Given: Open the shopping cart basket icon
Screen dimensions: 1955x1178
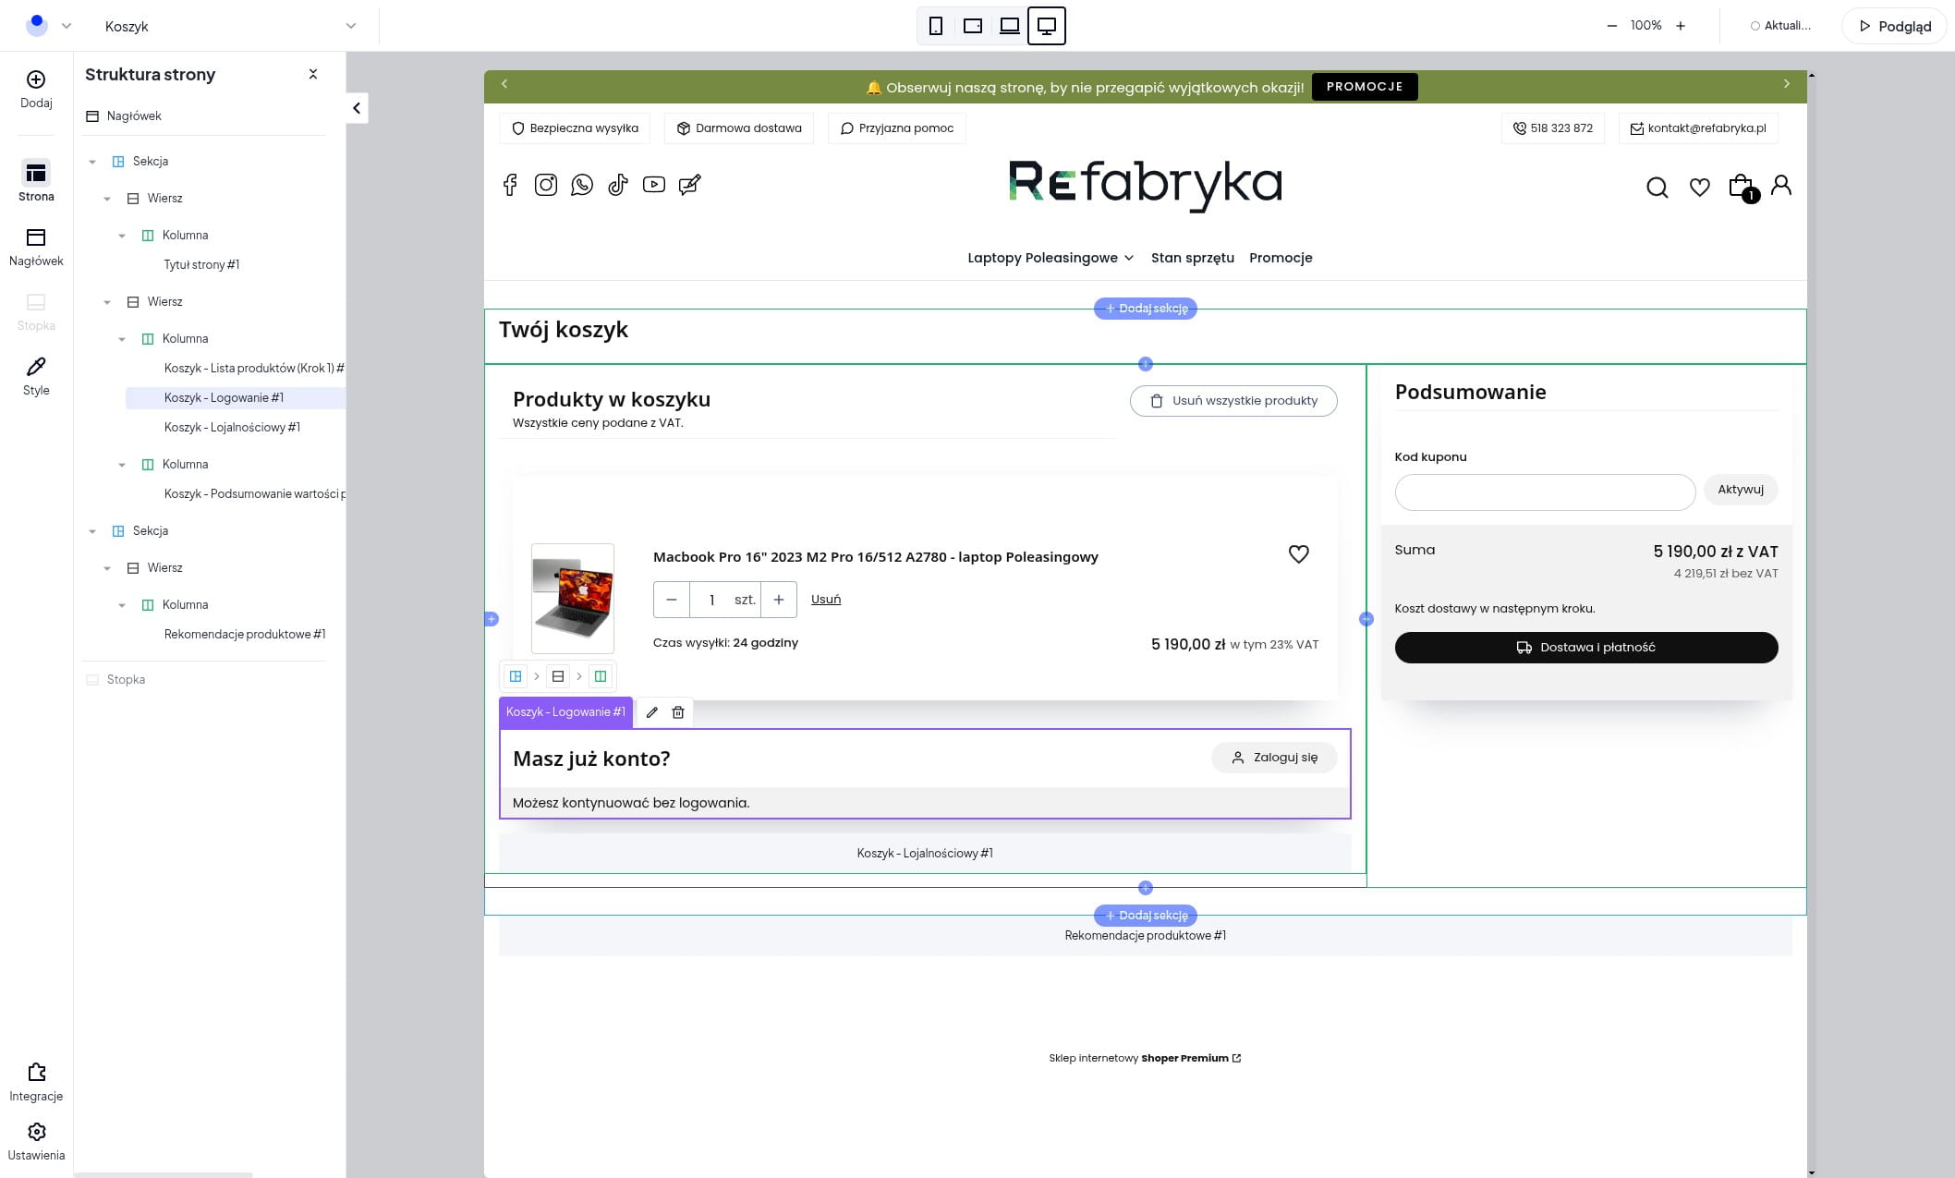Looking at the screenshot, I should (x=1742, y=187).
